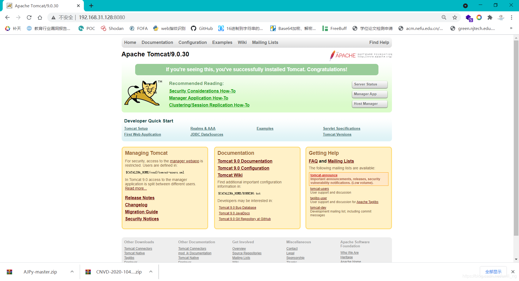Open the Wiki navigation item
This screenshot has height=281, width=519.
tap(242, 42)
